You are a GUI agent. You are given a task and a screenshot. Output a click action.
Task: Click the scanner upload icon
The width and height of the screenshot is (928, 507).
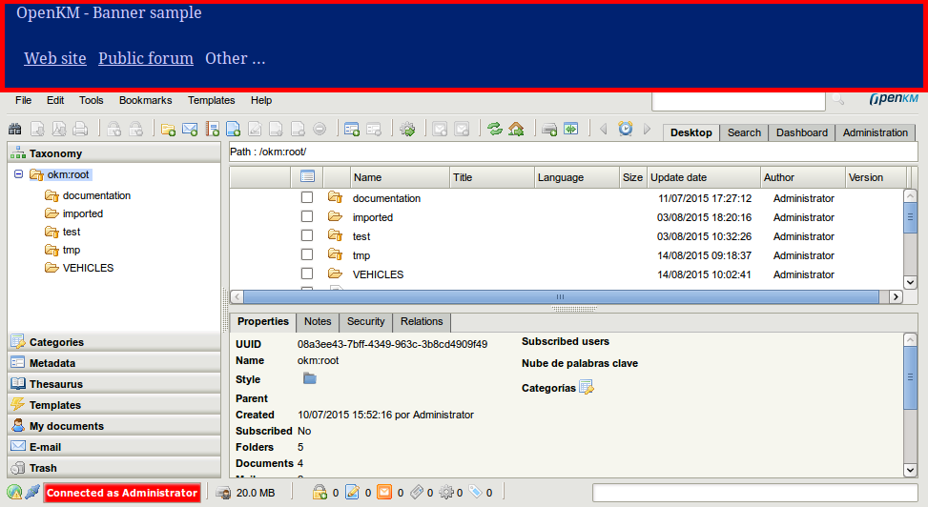pyautogui.click(x=549, y=129)
